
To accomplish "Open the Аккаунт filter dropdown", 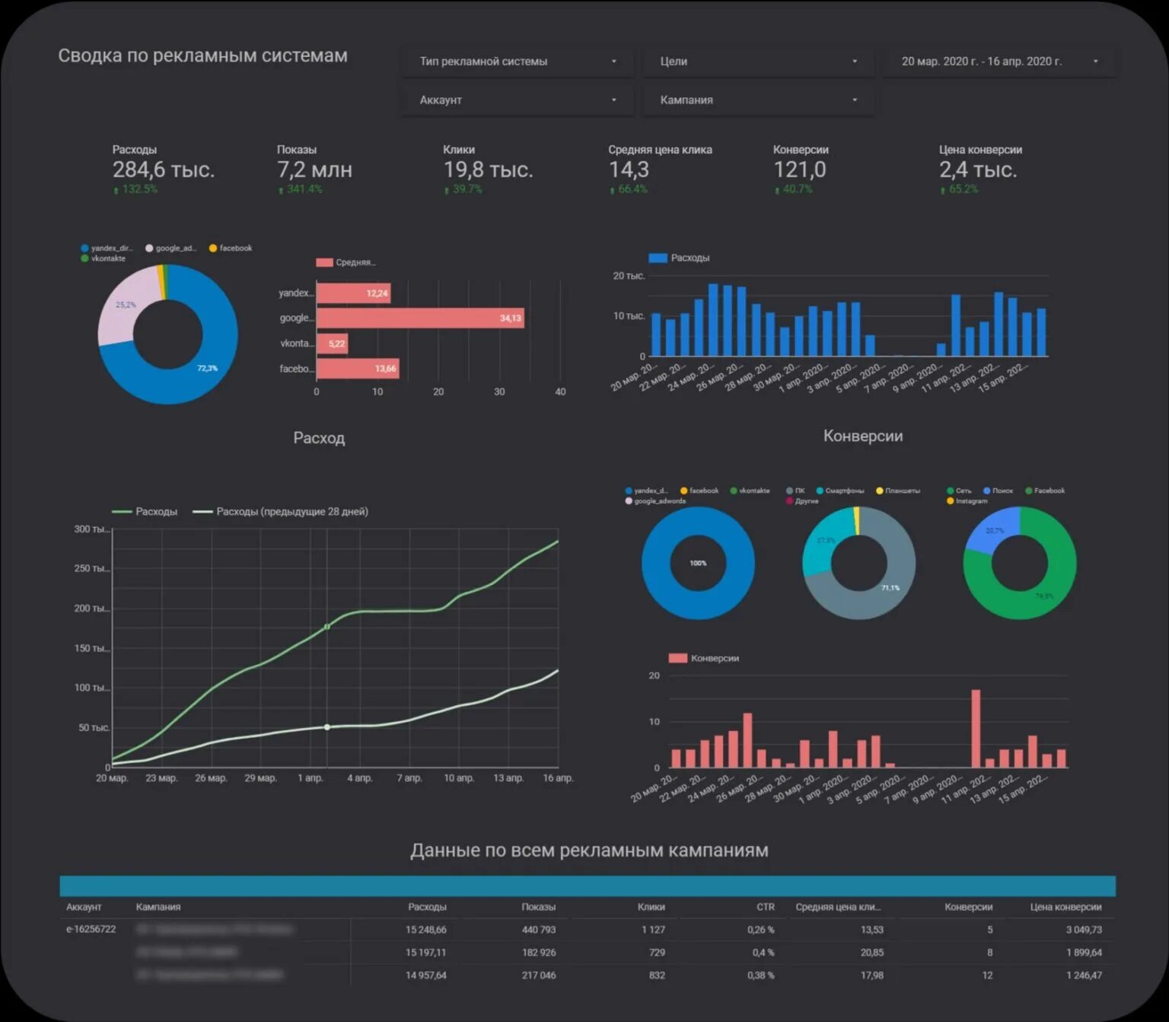I will [518, 100].
